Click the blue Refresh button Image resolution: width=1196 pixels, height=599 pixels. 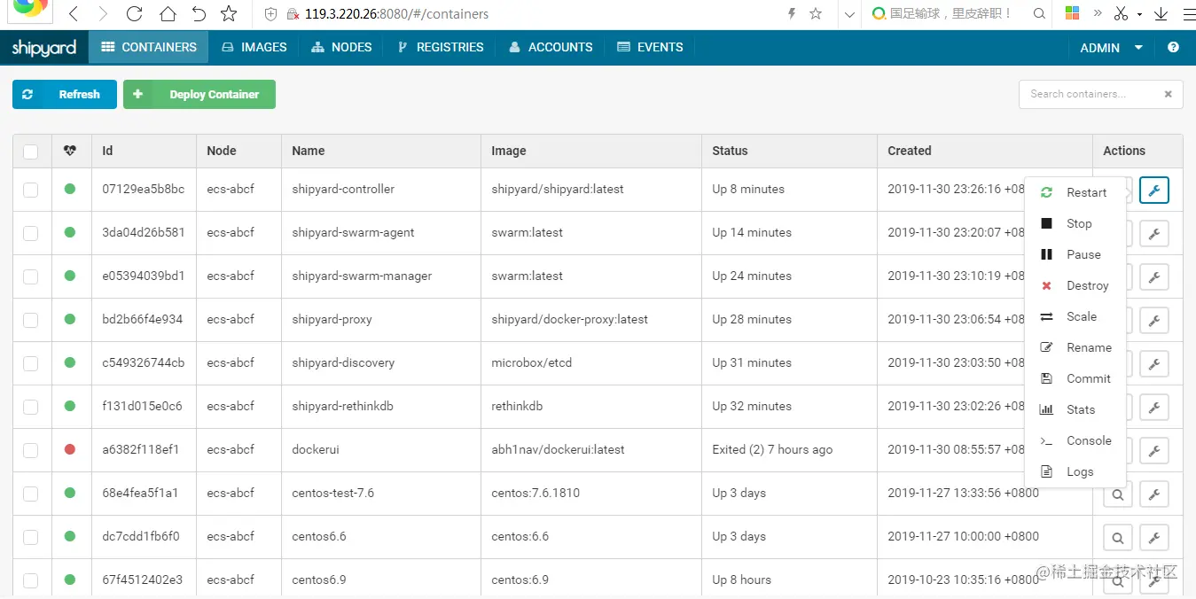[x=65, y=94]
